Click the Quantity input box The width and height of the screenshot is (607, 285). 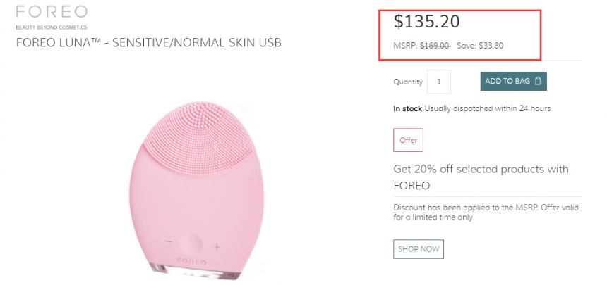coord(438,82)
